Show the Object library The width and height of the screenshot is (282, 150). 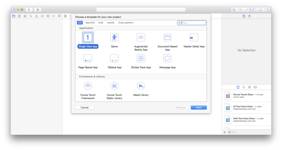pos(250,87)
